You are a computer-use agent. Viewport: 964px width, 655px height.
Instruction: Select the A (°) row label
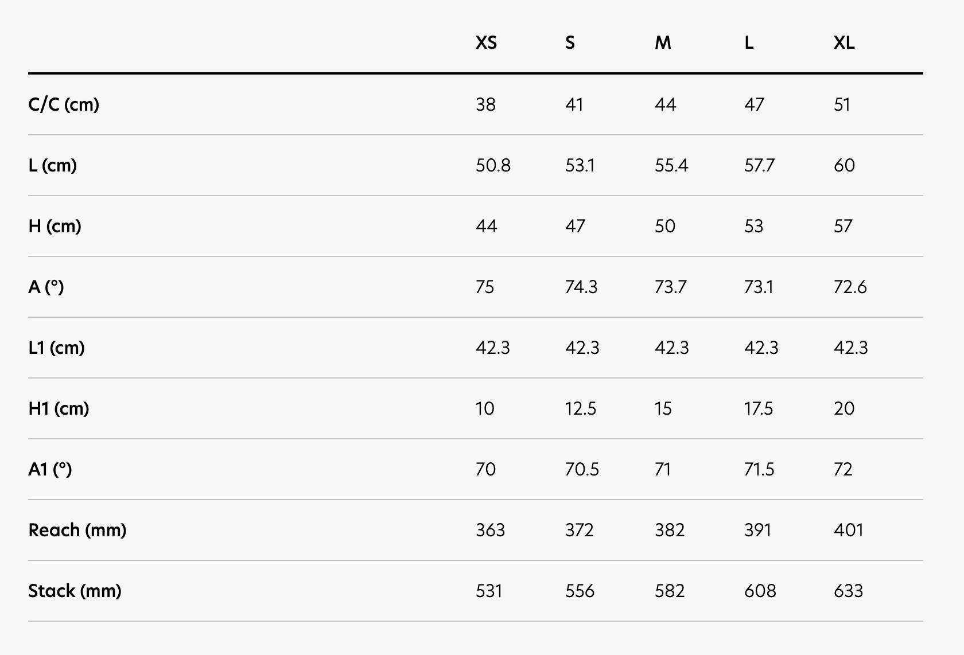tap(46, 287)
